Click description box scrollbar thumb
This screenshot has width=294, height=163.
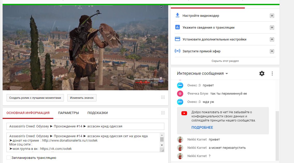pos(162,139)
